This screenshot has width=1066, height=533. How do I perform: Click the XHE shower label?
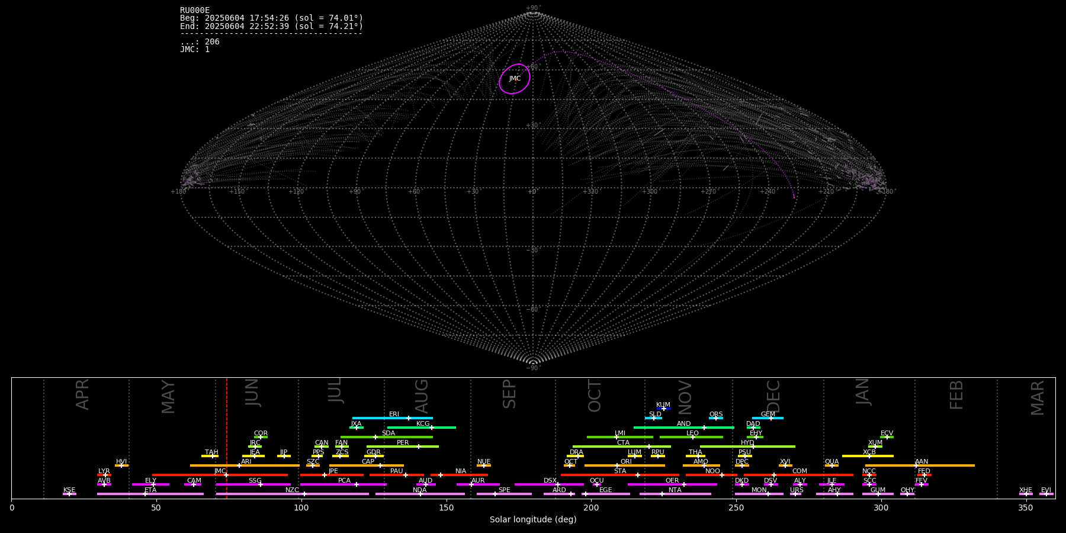click(x=1026, y=490)
